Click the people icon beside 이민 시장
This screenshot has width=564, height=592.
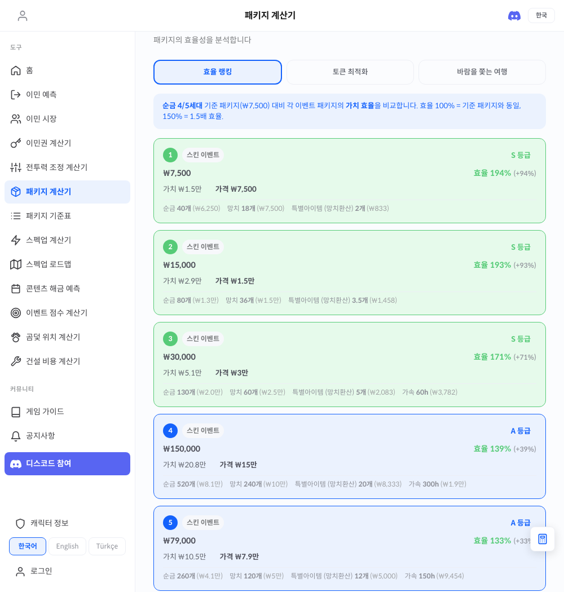(x=15, y=119)
